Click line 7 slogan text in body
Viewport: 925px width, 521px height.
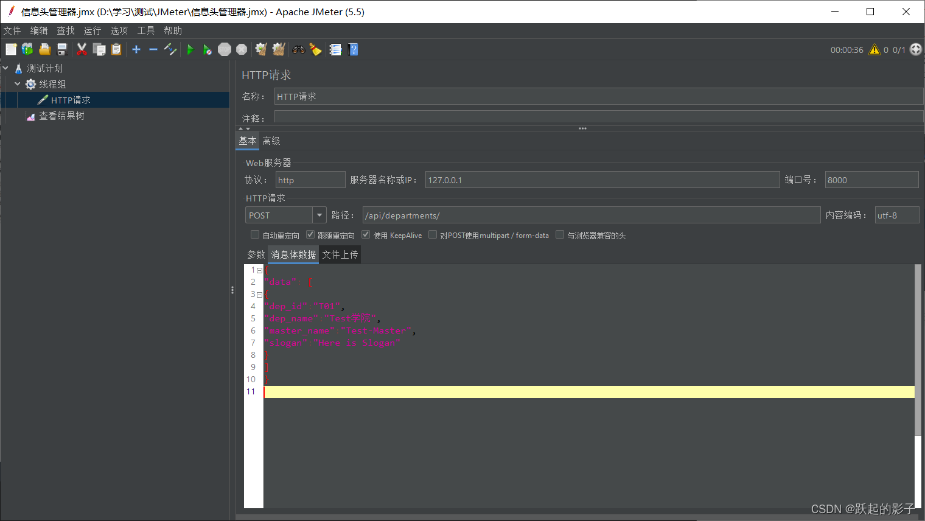click(332, 343)
